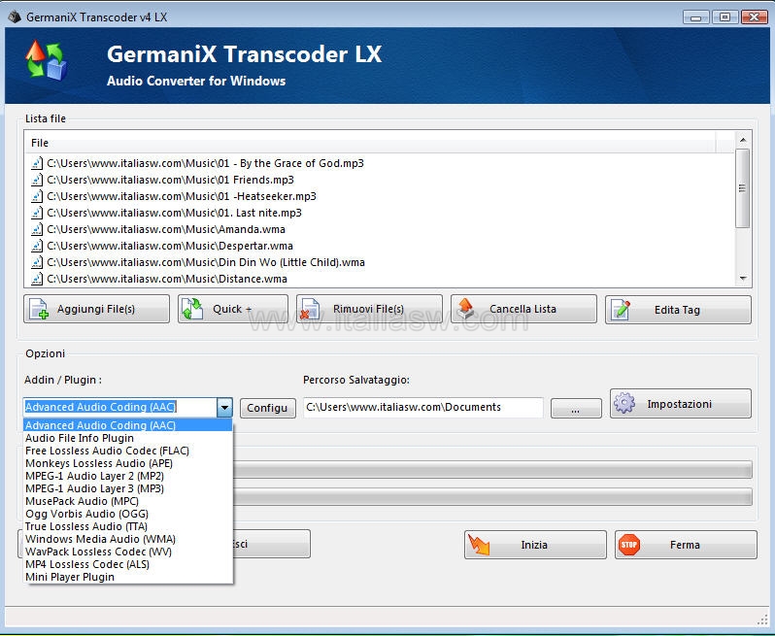Click file icon beside Heatseeker.mp3
Screen dimensions: 775x636
(x=37, y=196)
